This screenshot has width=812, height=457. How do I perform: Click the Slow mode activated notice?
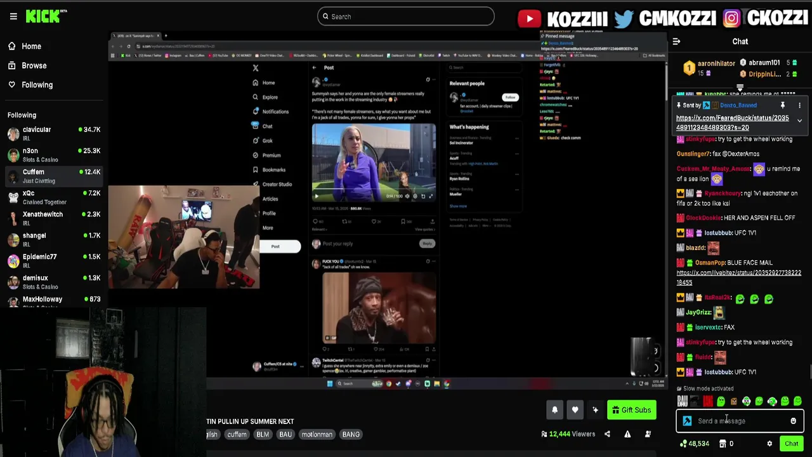[705, 388]
